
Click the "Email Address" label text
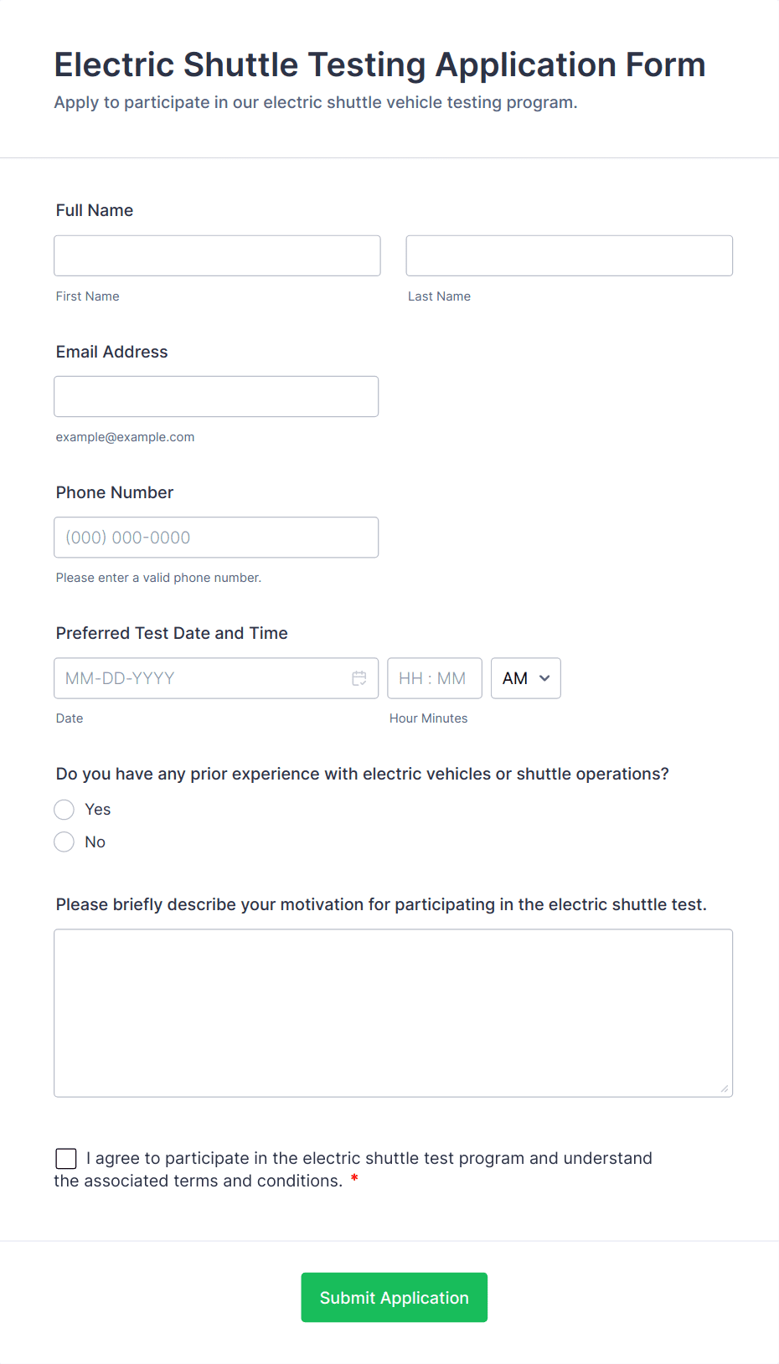[112, 352]
